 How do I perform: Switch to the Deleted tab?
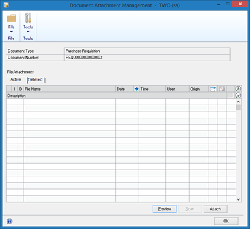coord(35,79)
